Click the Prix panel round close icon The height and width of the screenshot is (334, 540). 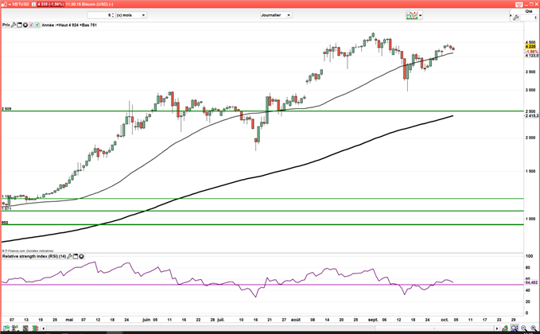25,25
